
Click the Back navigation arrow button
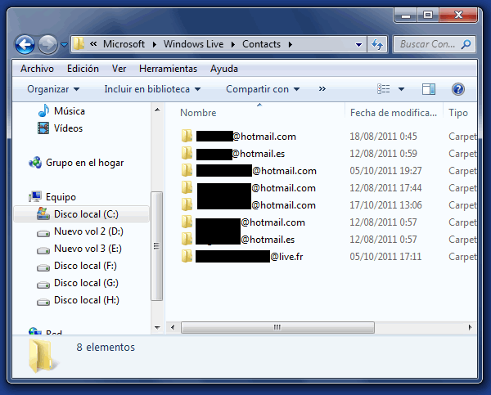pos(25,44)
